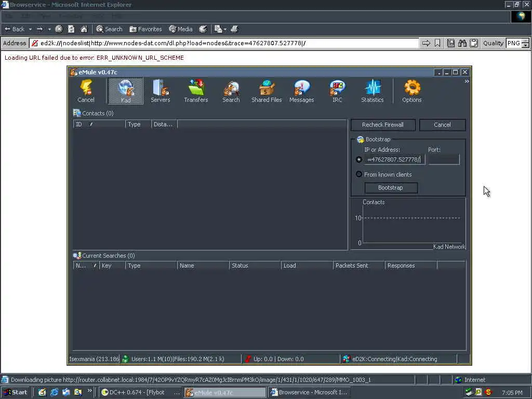Click the clipboard icon next to Quality
The width and height of the screenshot is (532, 399).
pos(474,43)
